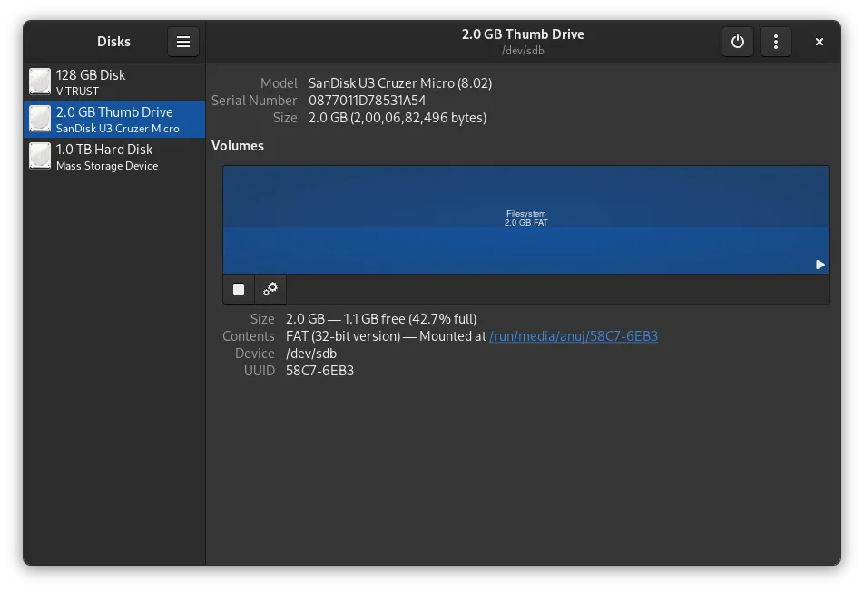864x591 pixels.
Task: Select the 2.0 GB FAT volume block
Action: click(525, 219)
